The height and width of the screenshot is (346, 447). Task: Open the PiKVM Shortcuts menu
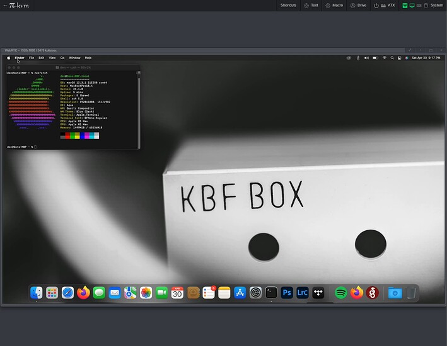[288, 5]
